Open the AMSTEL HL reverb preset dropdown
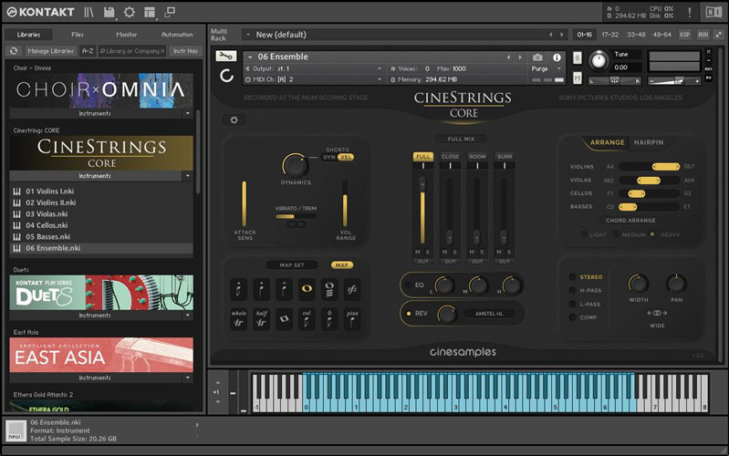Viewport: 729px width, 456px height. pos(492,314)
